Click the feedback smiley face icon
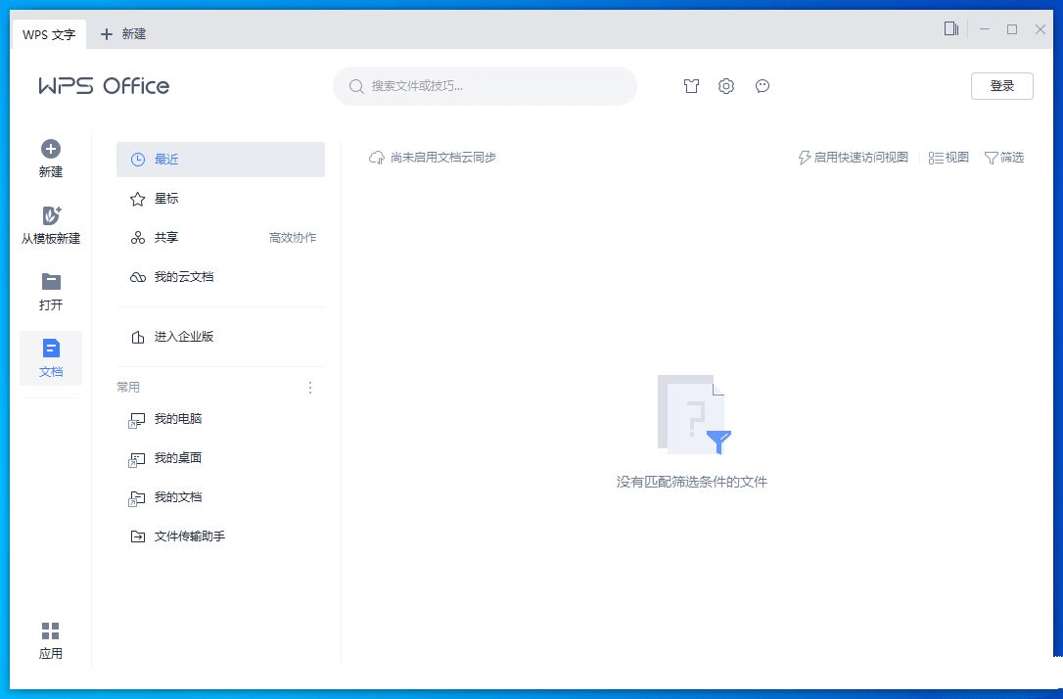The height and width of the screenshot is (699, 1063). (x=763, y=86)
